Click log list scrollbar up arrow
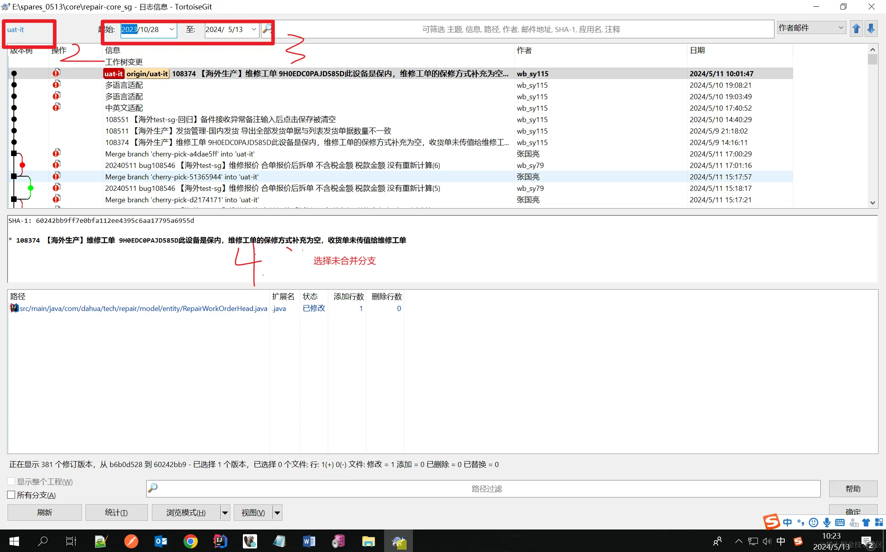 coord(873,49)
